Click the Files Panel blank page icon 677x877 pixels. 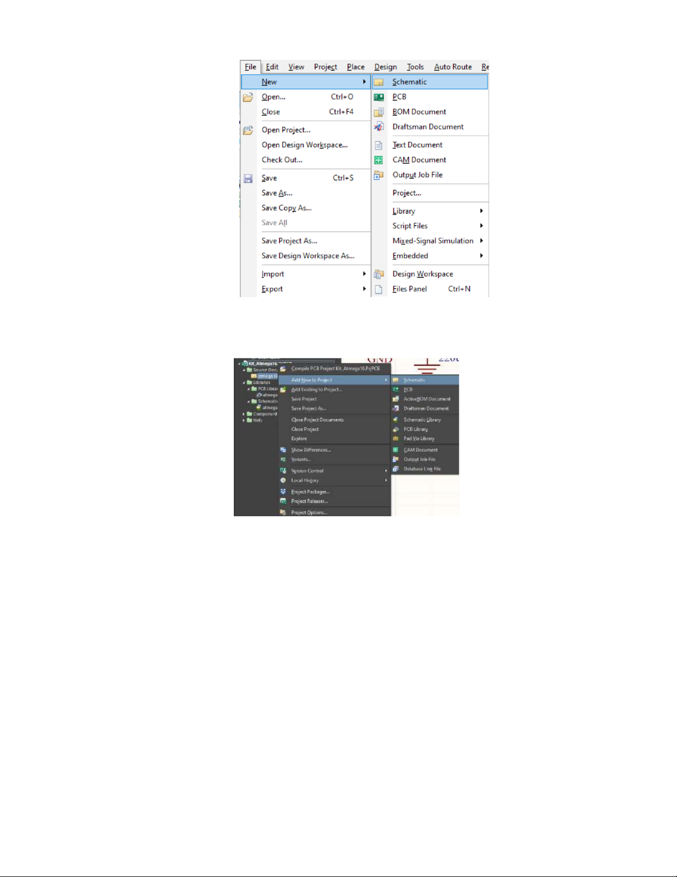pyautogui.click(x=379, y=289)
